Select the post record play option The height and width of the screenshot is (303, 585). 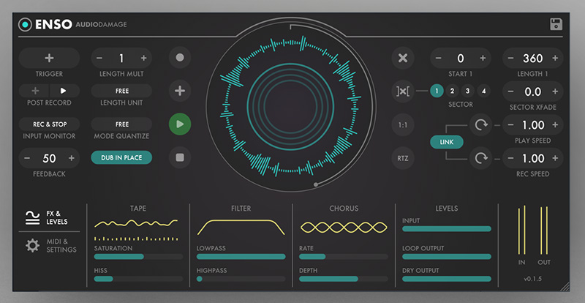[64, 91]
